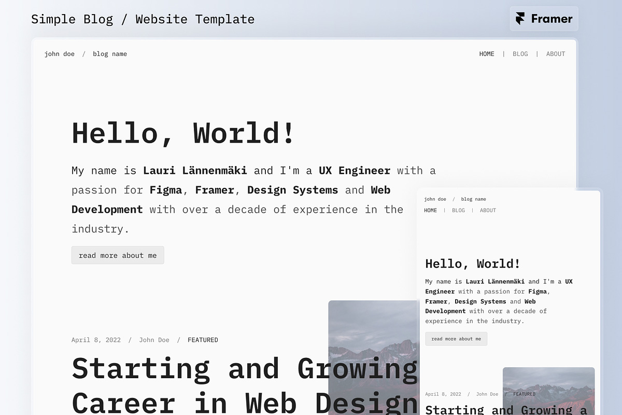This screenshot has width=622, height=415.
Task: Click 'john doe' in mobile preview header
Action: coord(435,199)
